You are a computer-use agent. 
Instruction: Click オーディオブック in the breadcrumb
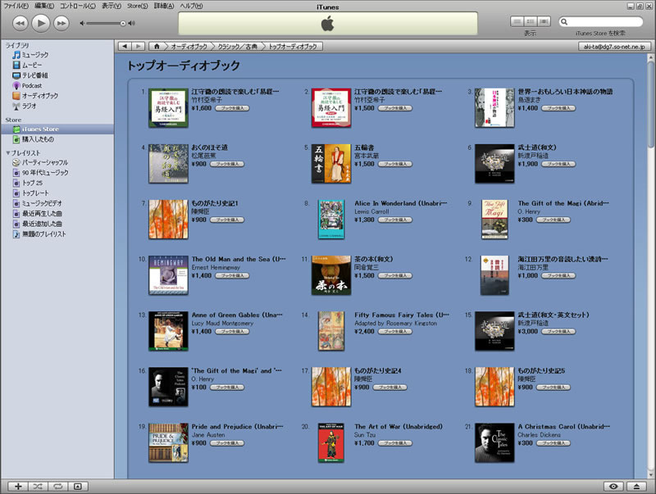click(189, 47)
